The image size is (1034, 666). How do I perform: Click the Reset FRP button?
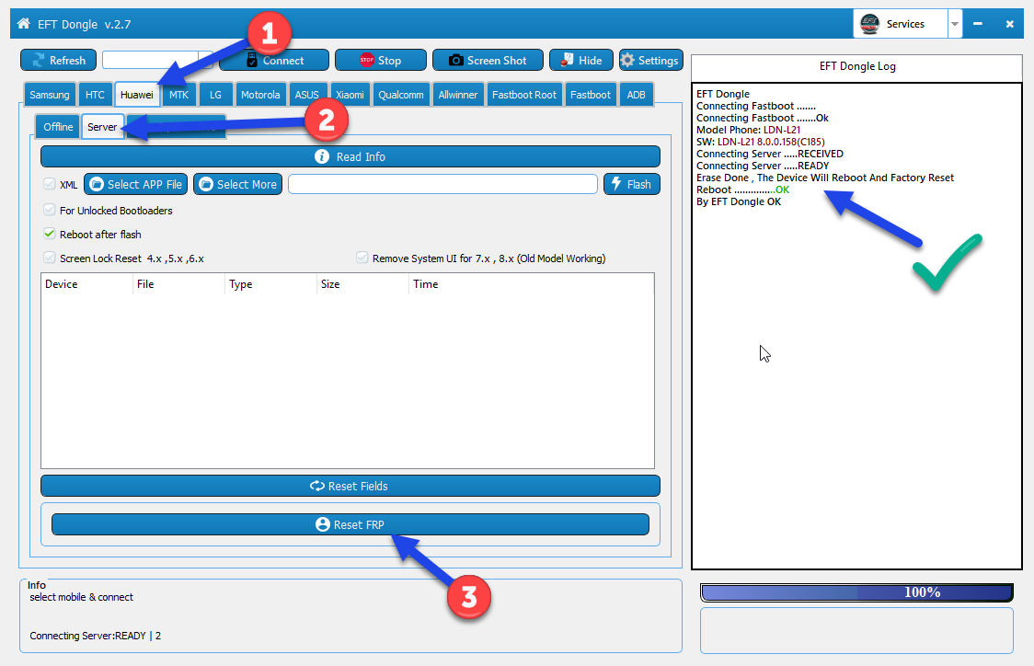(x=350, y=524)
